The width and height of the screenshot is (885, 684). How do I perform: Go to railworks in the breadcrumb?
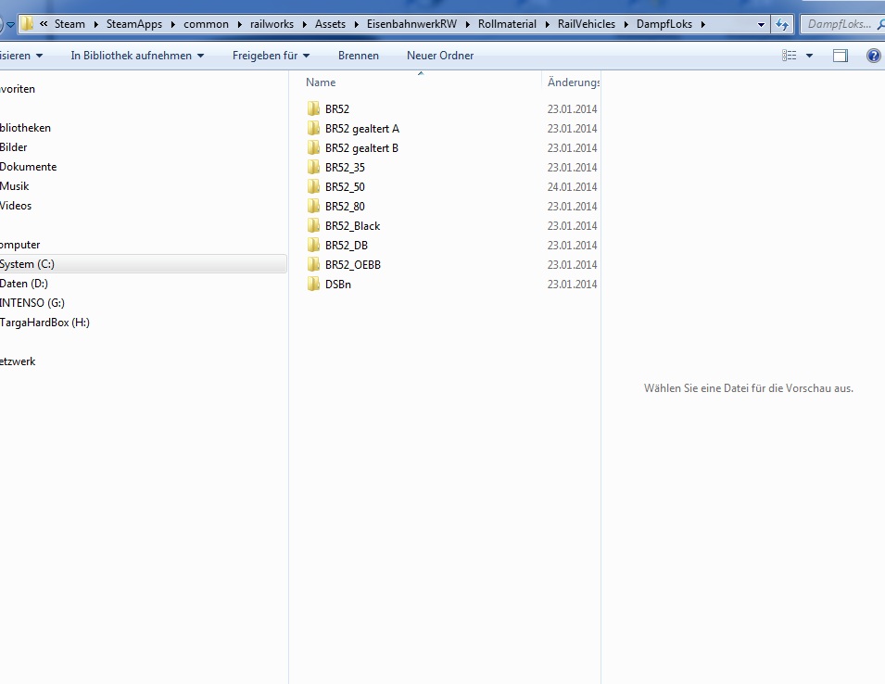pyautogui.click(x=272, y=24)
